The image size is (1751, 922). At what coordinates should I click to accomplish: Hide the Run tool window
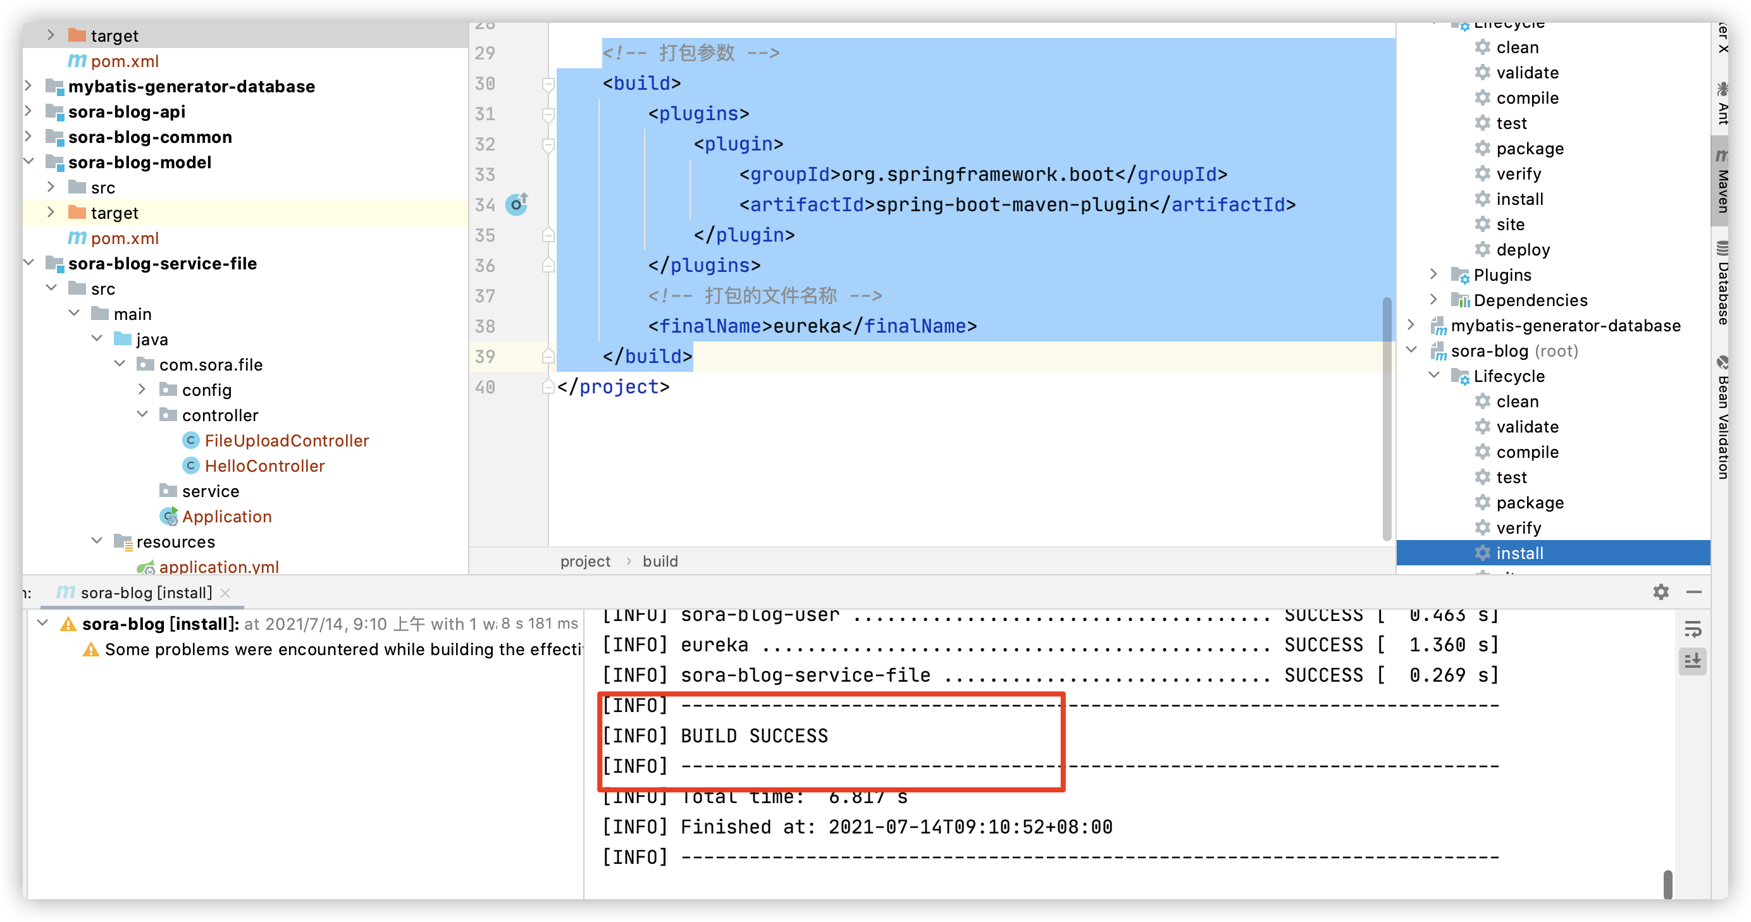[1694, 592]
